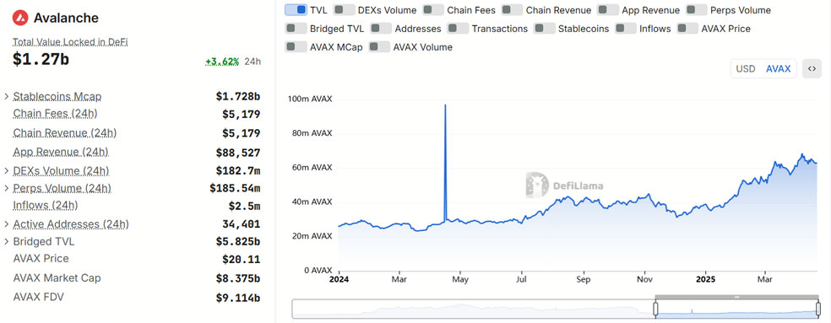Expand the DEXs Volume (24h) row
Screen dimensions: 831x323
pos(7,171)
